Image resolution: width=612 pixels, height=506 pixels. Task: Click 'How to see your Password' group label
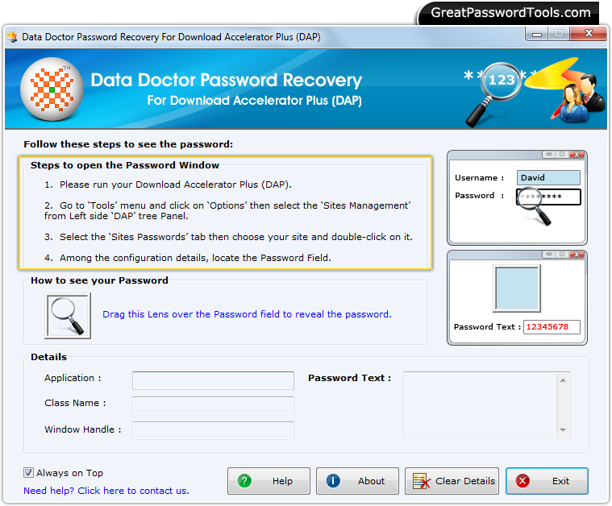pos(99,280)
